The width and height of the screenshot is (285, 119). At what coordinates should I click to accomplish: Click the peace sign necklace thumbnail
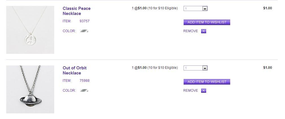click(30, 30)
